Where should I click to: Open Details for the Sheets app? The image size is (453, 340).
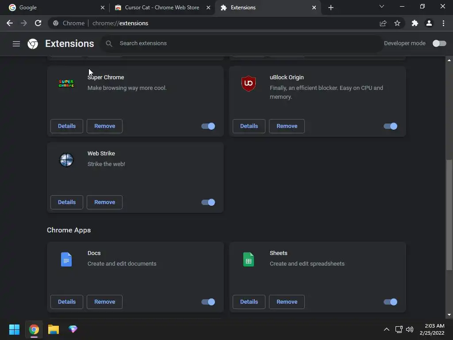tap(249, 302)
